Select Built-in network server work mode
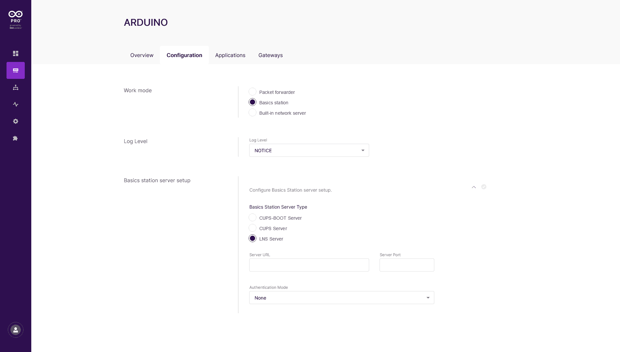This screenshot has width=620, height=352. coord(252,113)
